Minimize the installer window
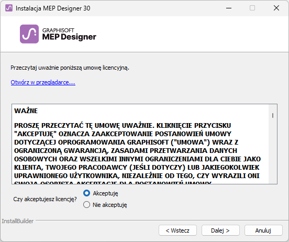The height and width of the screenshot is (242, 289). pyautogui.click(x=229, y=8)
